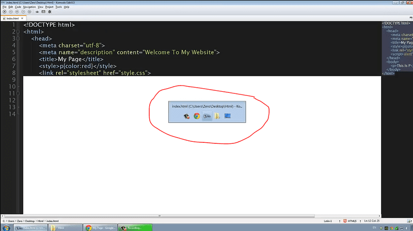
Task: Click the meta charset line of code
Action: click(x=72, y=45)
